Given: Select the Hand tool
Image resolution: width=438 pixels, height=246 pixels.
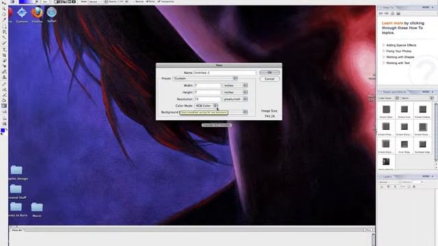Looking at the screenshot, I should point(4,14).
